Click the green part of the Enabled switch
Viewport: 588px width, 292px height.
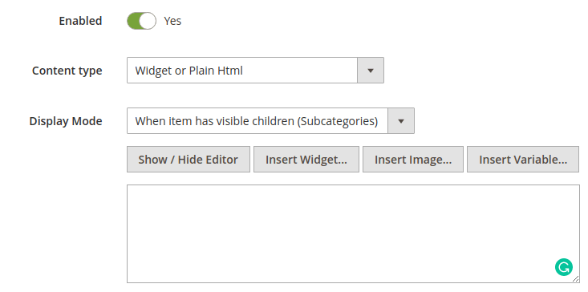(133, 21)
